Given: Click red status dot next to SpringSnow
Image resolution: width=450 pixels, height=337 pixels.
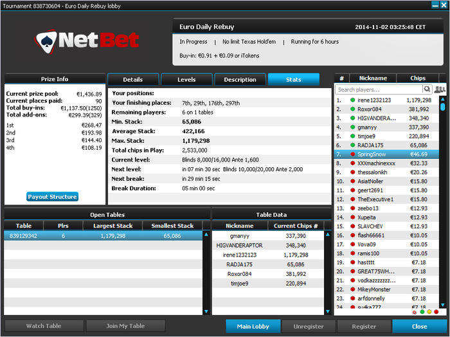Looking at the screenshot, I should (353, 154).
